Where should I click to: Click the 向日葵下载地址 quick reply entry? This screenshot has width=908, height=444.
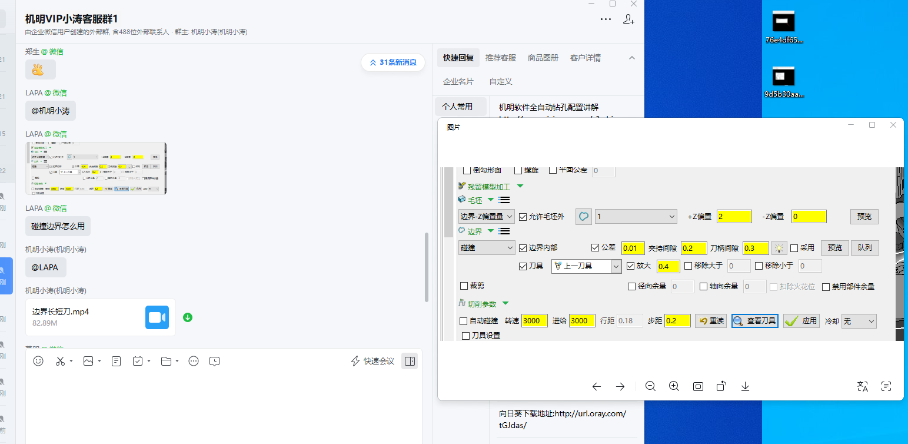pyautogui.click(x=563, y=419)
